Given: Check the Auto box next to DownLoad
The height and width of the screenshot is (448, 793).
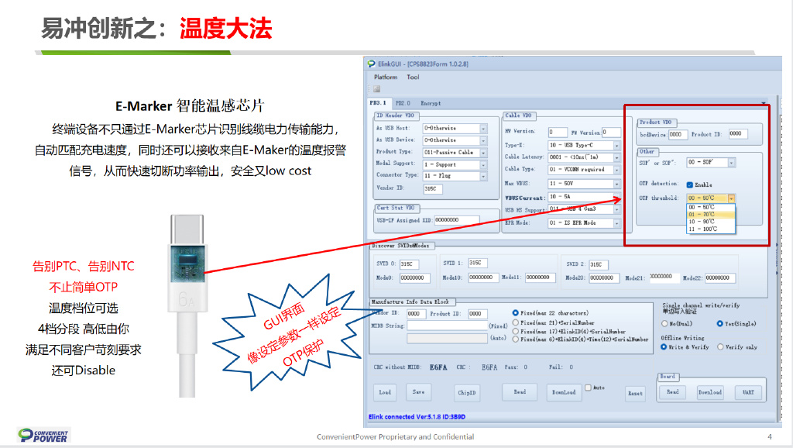Looking at the screenshot, I should point(589,387).
